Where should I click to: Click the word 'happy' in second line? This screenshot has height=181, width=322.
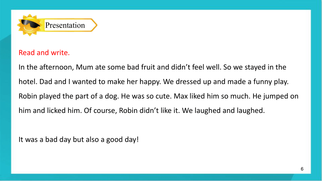pyautogui.click(x=150, y=82)
